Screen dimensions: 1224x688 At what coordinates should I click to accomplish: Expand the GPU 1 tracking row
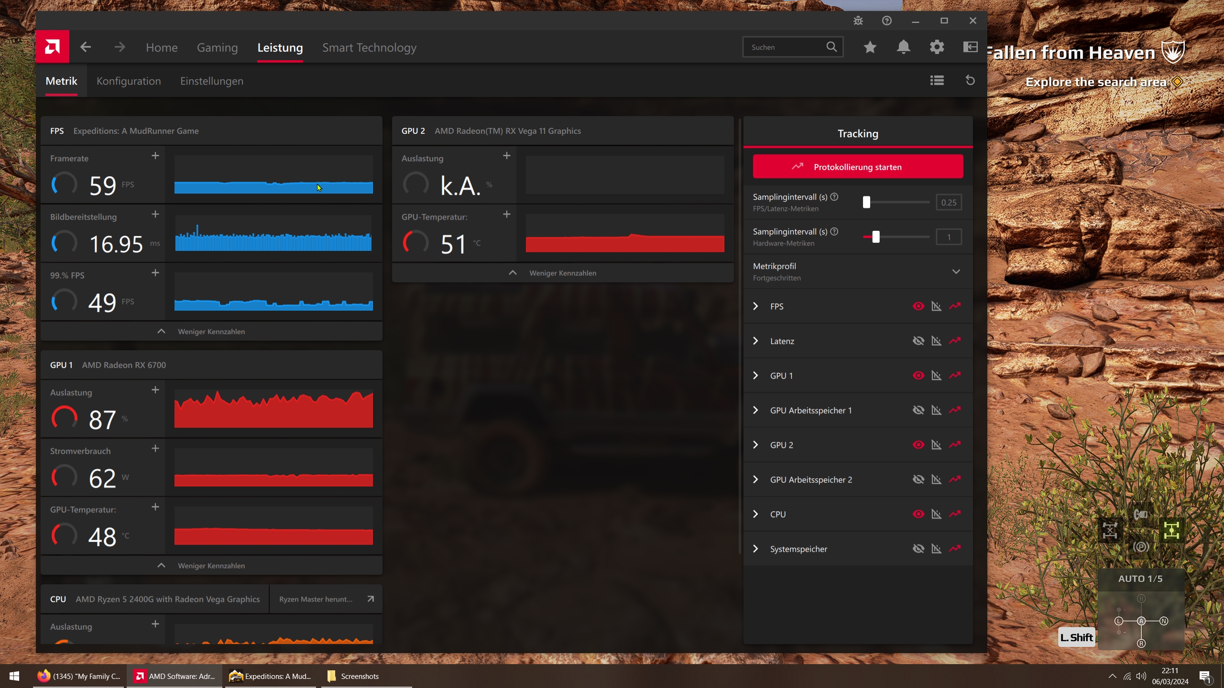tap(755, 376)
